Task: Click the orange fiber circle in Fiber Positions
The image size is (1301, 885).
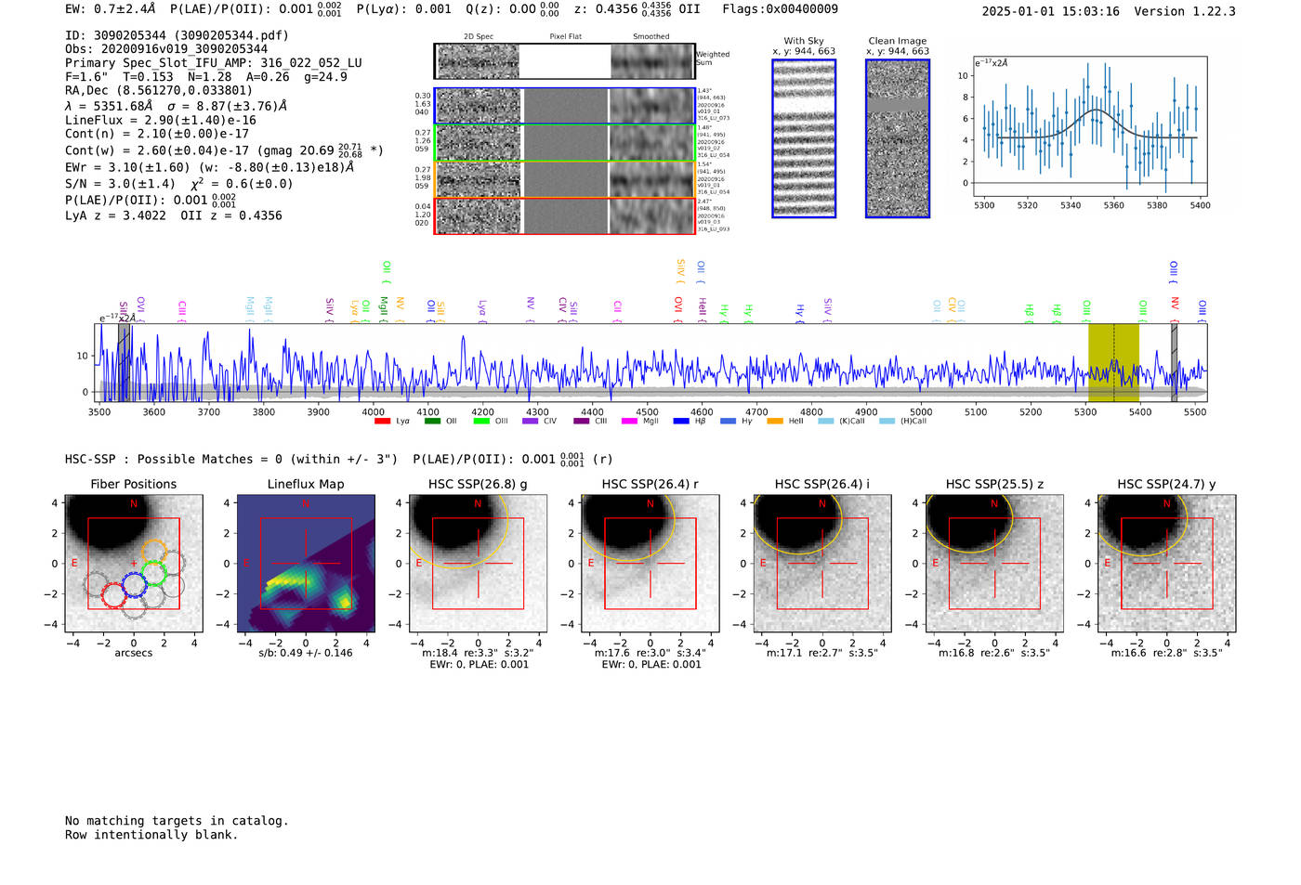Action: [x=154, y=552]
